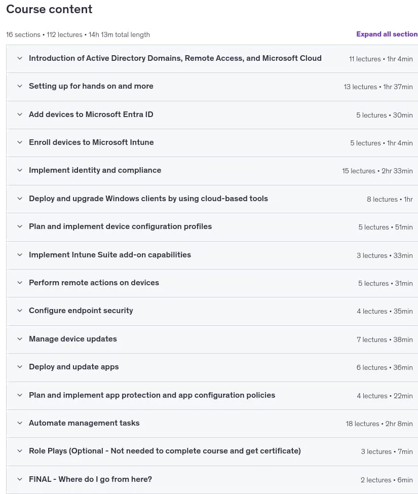Click chevron beside Deploy and upgrade Windows clients
This screenshot has height=494, width=418.
click(x=20, y=199)
